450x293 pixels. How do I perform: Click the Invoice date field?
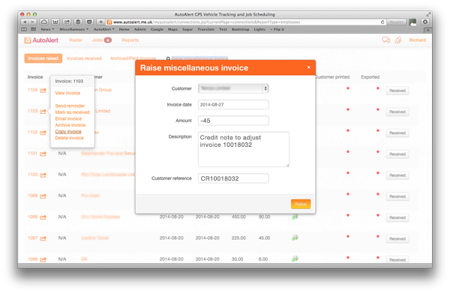click(x=233, y=105)
